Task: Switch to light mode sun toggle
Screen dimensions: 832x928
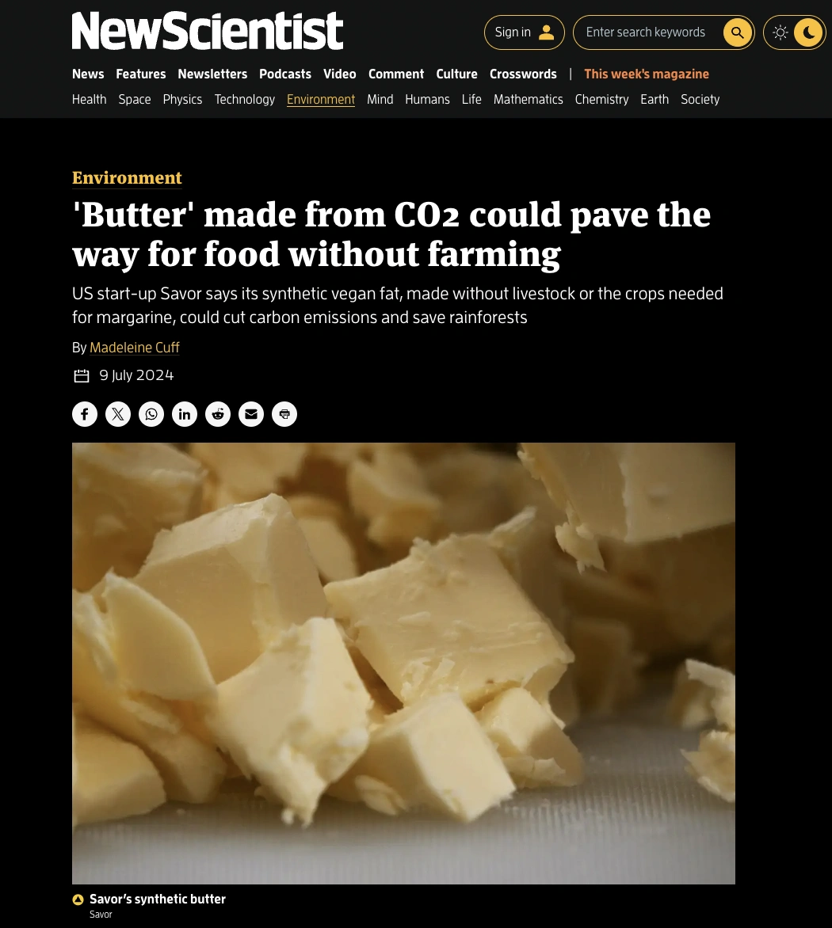Action: pos(780,32)
